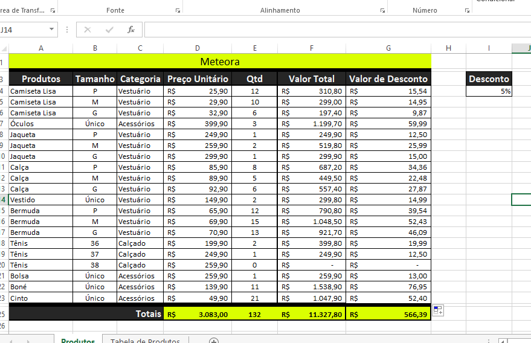This screenshot has width=531, height=343.
Task: Click the Meteora title cell
Action: pos(220,62)
